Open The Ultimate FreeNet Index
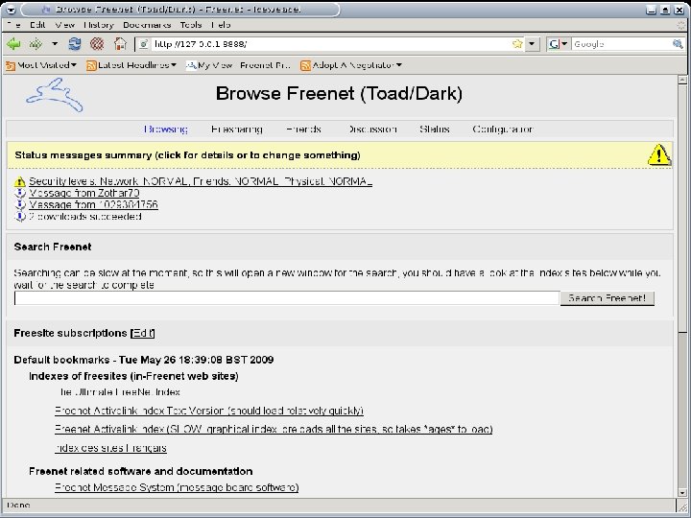The image size is (691, 518). 118,392
